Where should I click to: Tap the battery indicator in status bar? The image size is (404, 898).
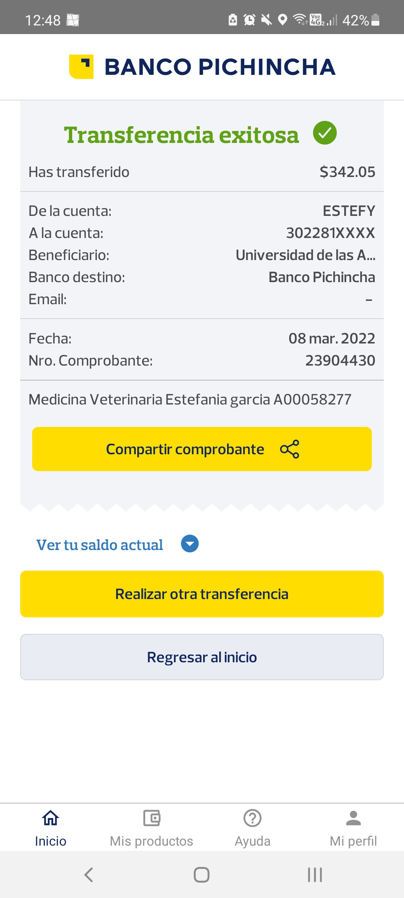click(376, 20)
